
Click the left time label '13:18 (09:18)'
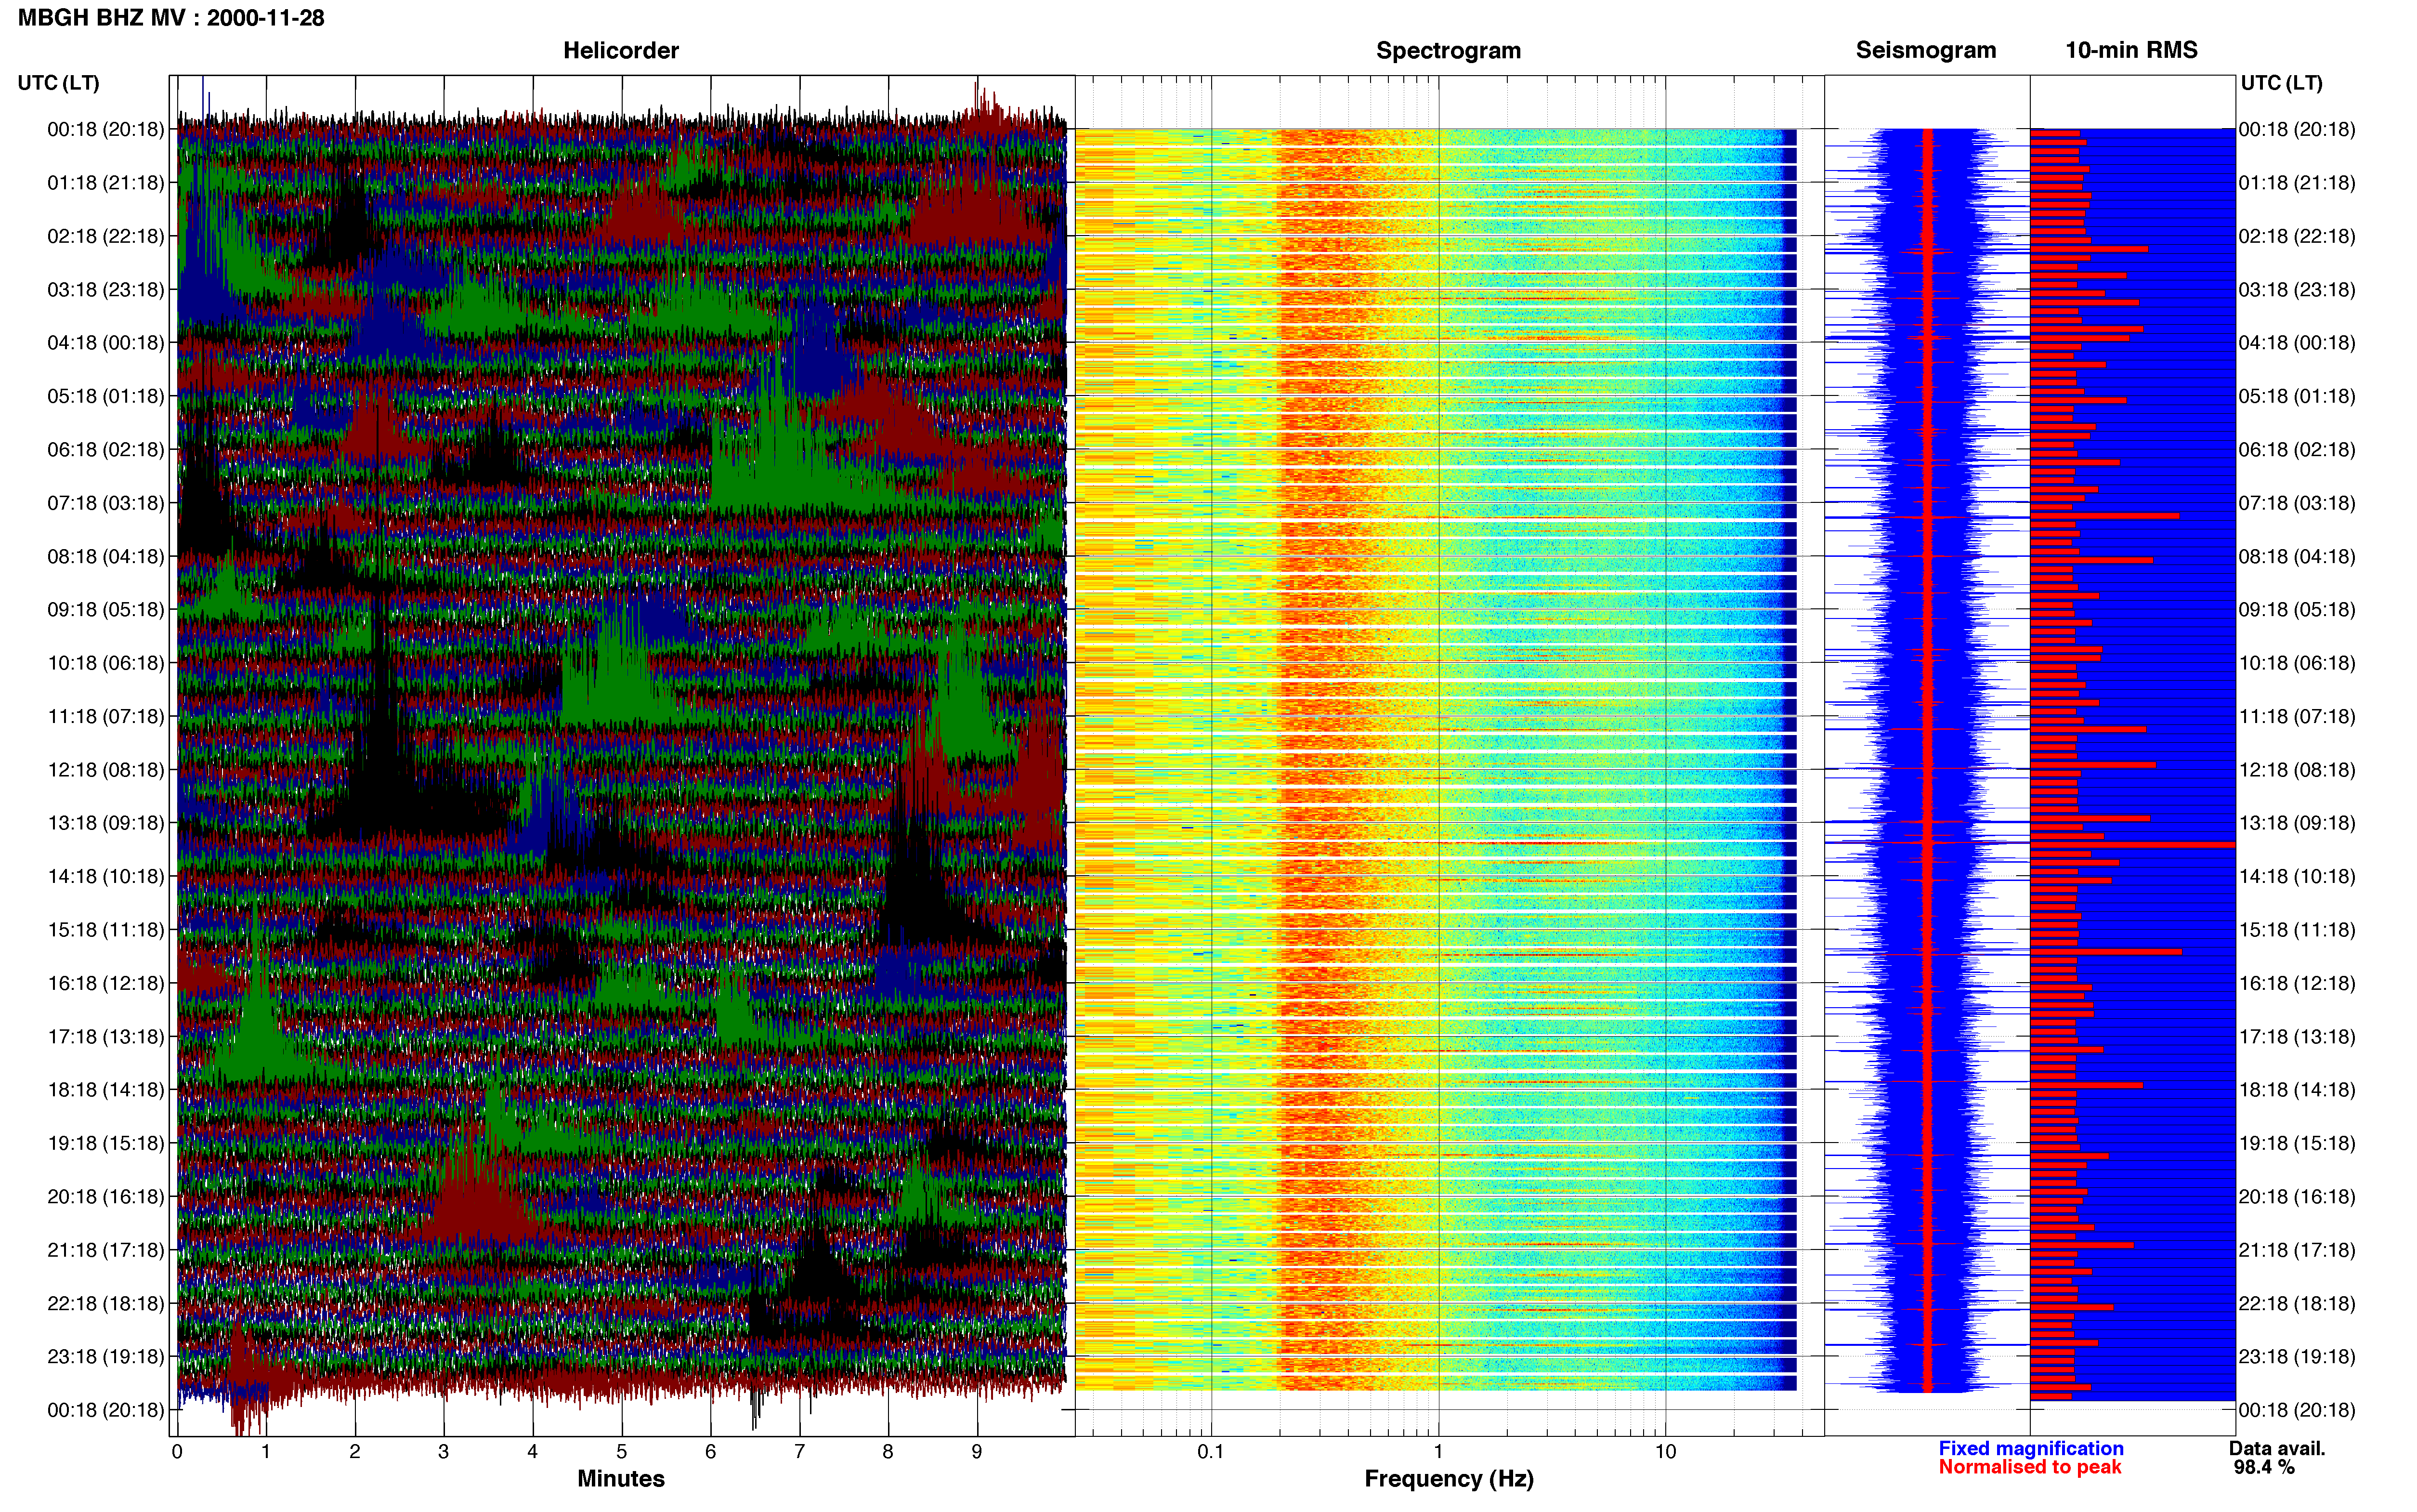[106, 823]
